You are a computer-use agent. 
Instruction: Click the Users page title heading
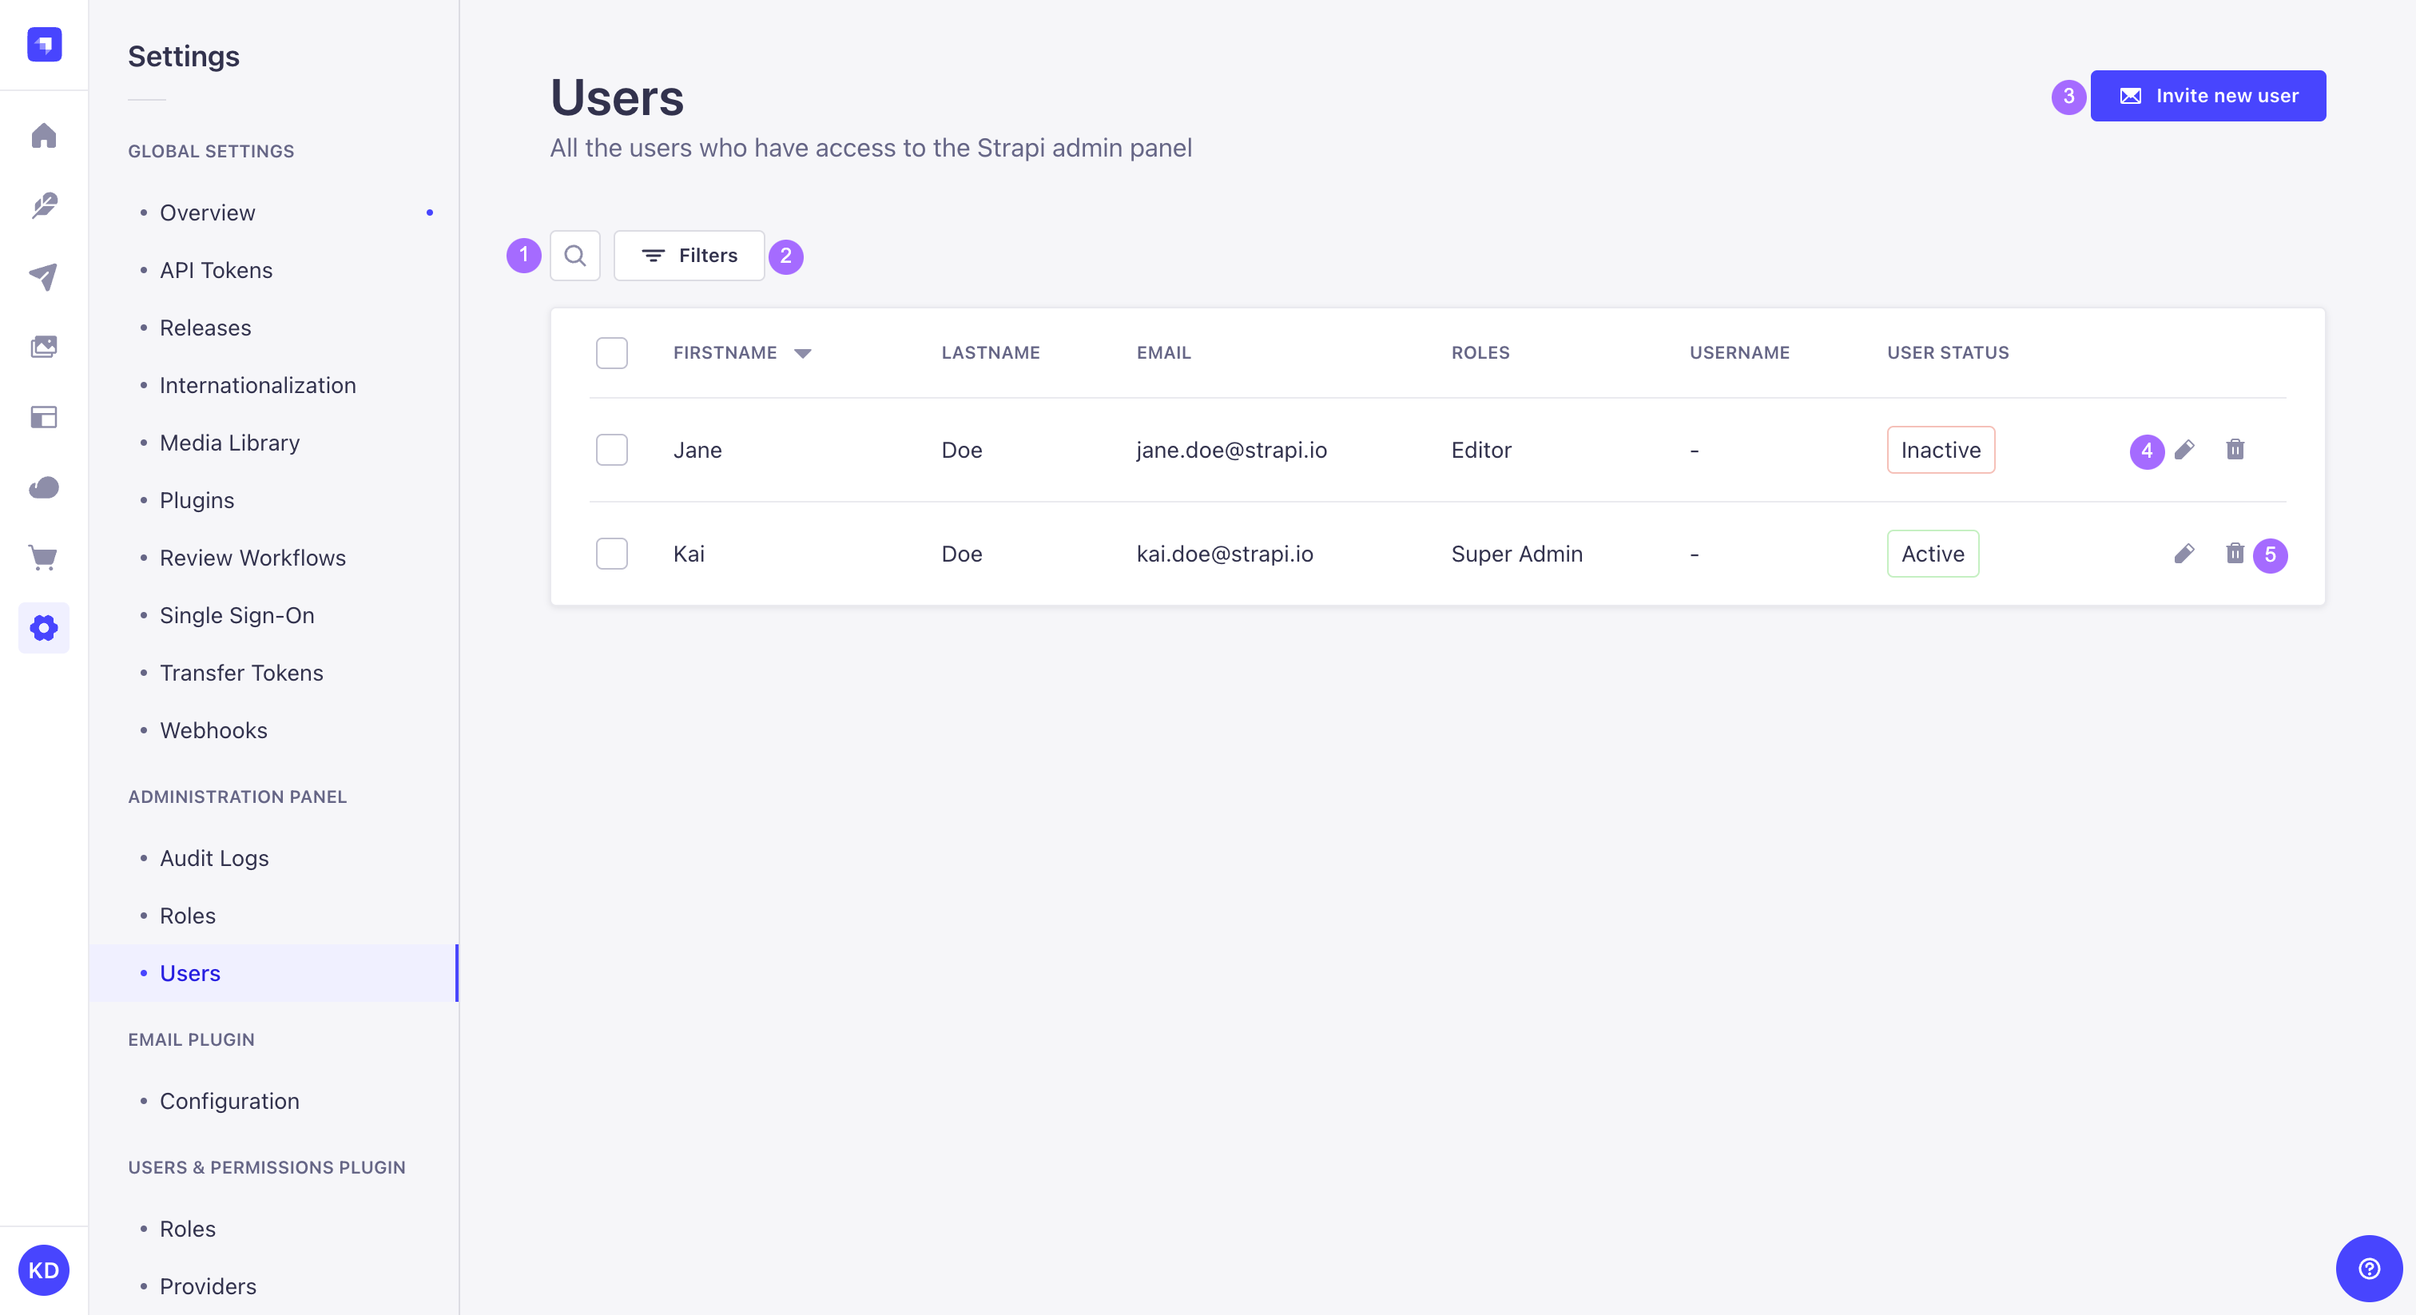[617, 96]
